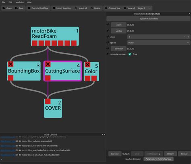Open the Modules menu
191x164 pixels.
(20, 2)
